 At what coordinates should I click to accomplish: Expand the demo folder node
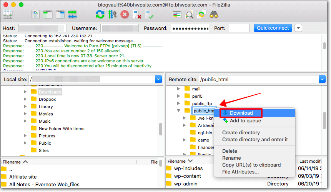click(184, 140)
